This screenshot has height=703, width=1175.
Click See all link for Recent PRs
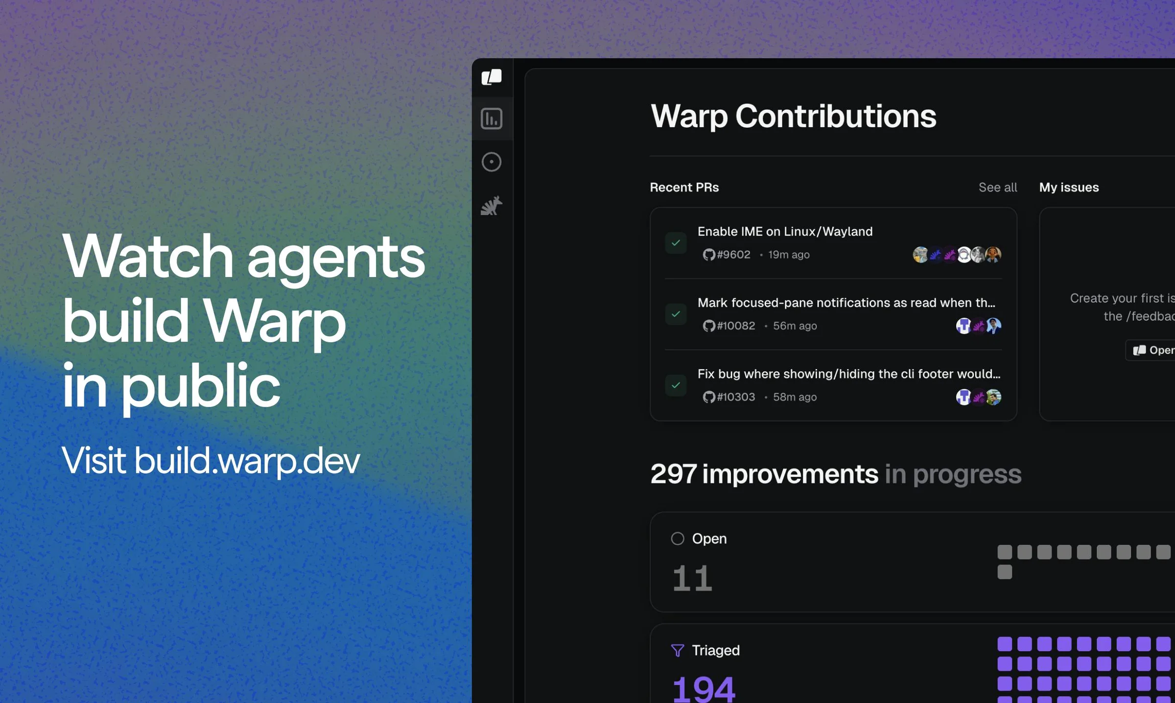(998, 187)
